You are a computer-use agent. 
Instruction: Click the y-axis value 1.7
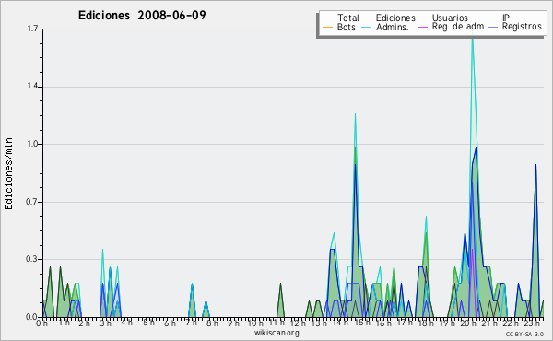[x=32, y=29]
